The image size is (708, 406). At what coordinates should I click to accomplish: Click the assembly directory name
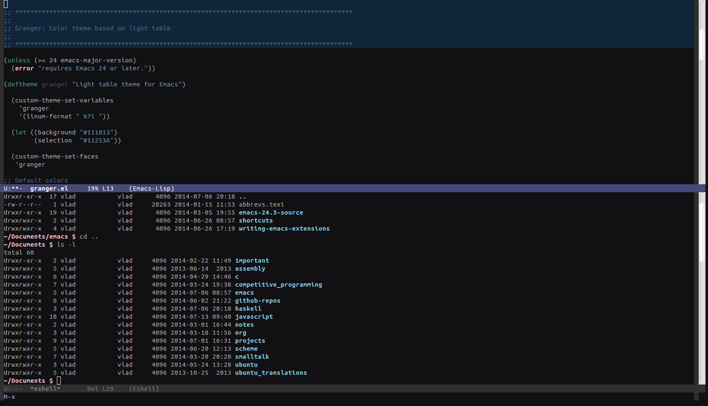250,269
